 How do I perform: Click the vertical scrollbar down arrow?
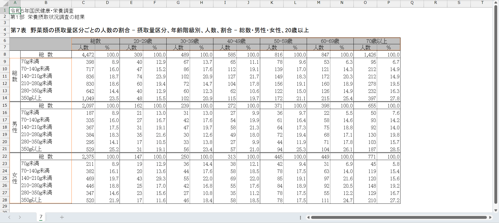coord(496,210)
